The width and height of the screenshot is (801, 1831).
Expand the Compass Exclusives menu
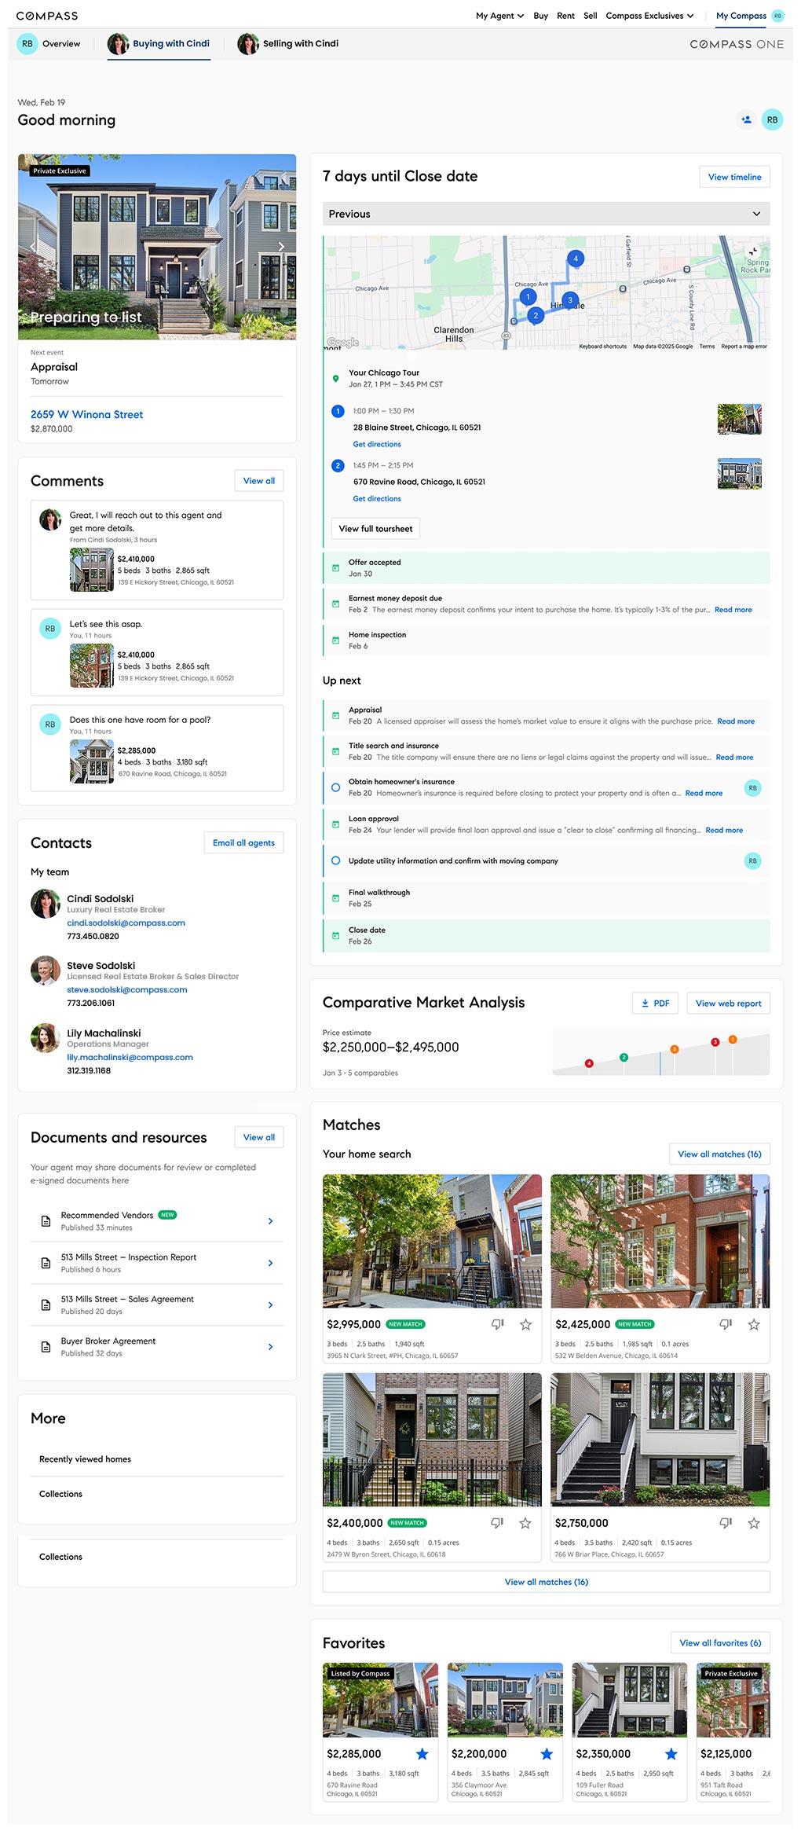click(649, 16)
